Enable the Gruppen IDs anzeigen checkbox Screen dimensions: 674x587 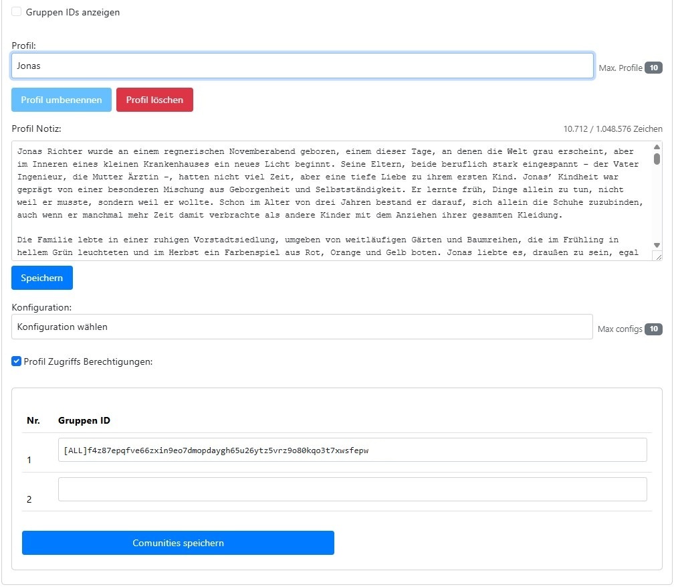click(x=17, y=12)
